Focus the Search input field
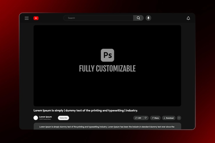215x143 pixels. (x=98, y=18)
